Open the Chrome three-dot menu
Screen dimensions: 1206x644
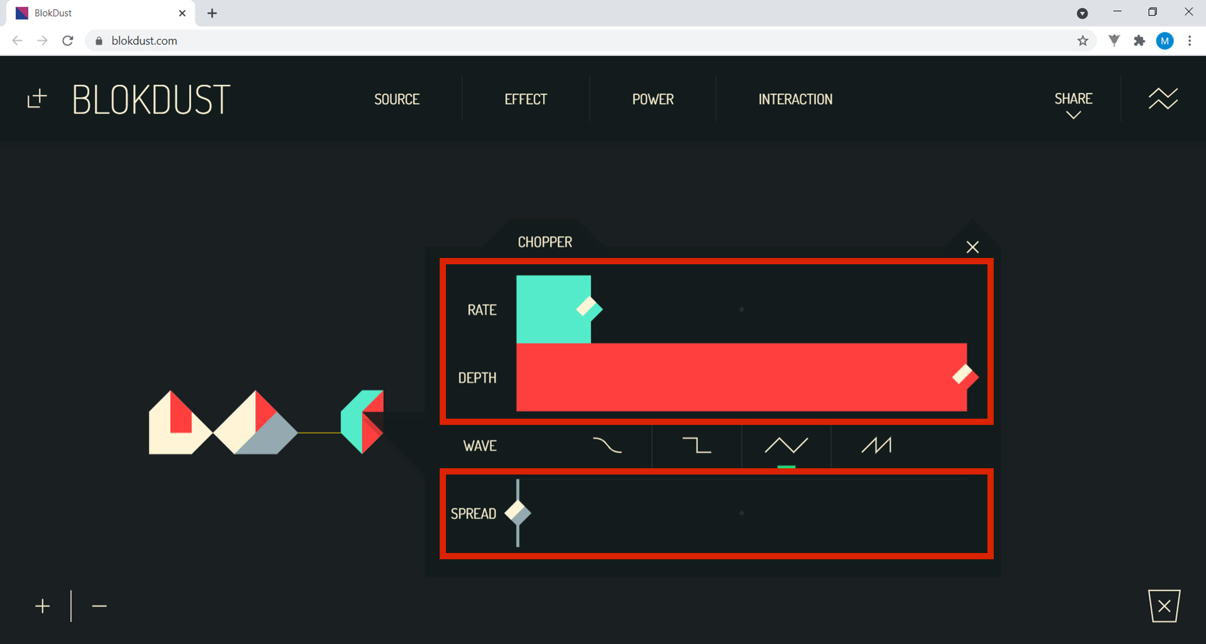coord(1190,41)
